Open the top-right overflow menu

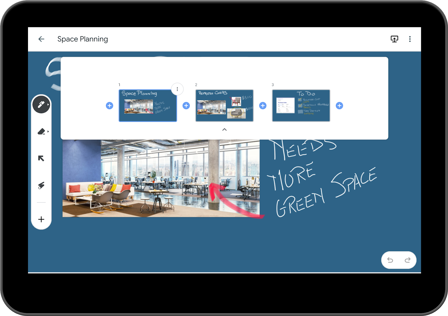[410, 39]
